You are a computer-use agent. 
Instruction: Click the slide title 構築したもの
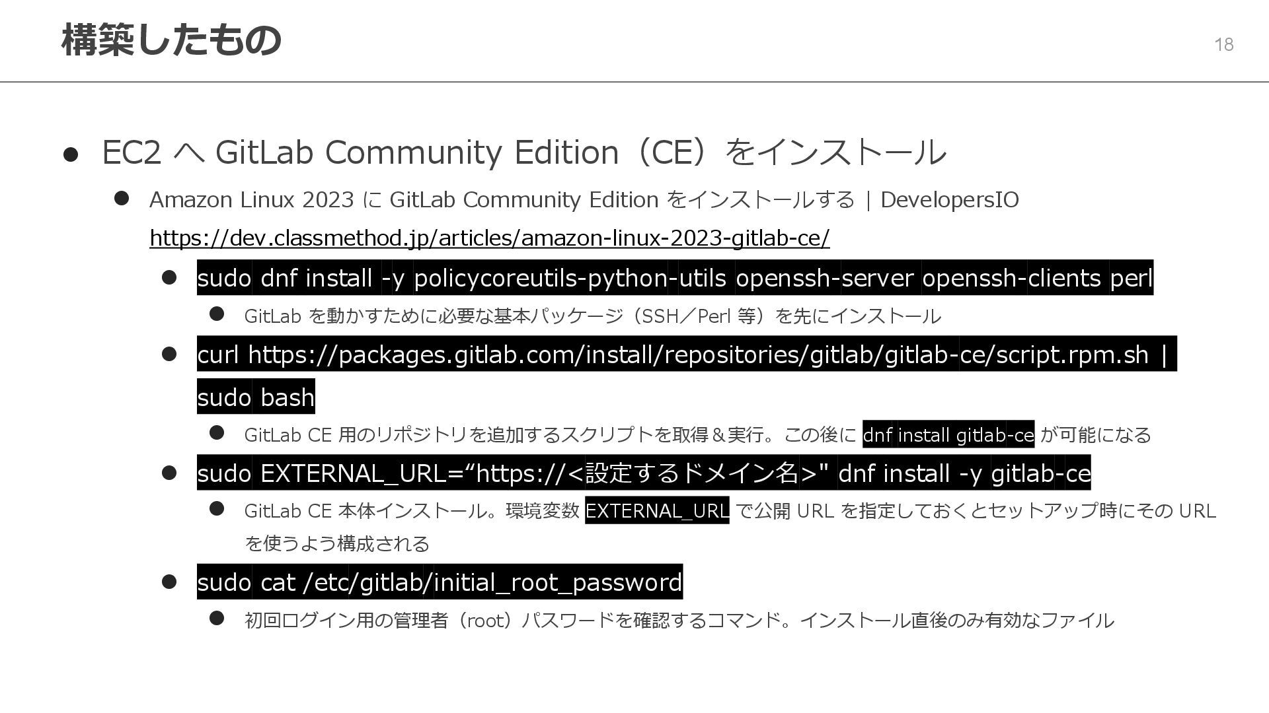click(x=171, y=40)
